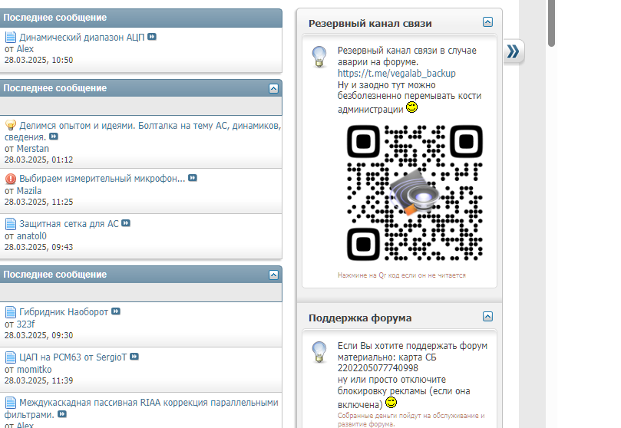
Task: Click timestamp 28.03.2025, 09:30
Action: [x=39, y=335]
